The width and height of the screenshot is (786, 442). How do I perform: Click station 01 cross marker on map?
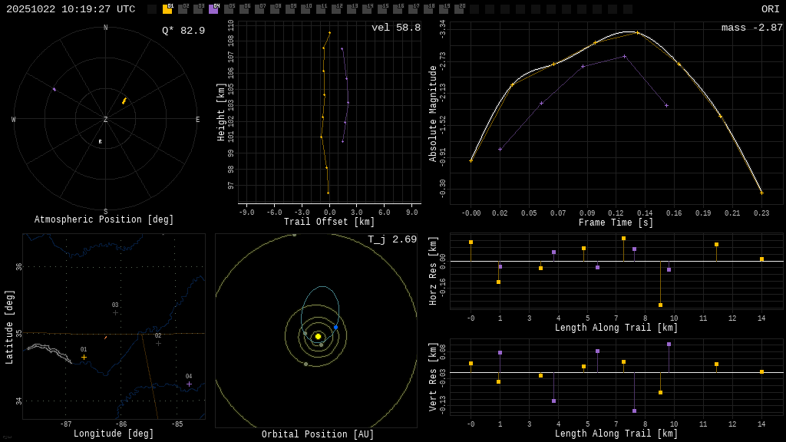click(84, 357)
